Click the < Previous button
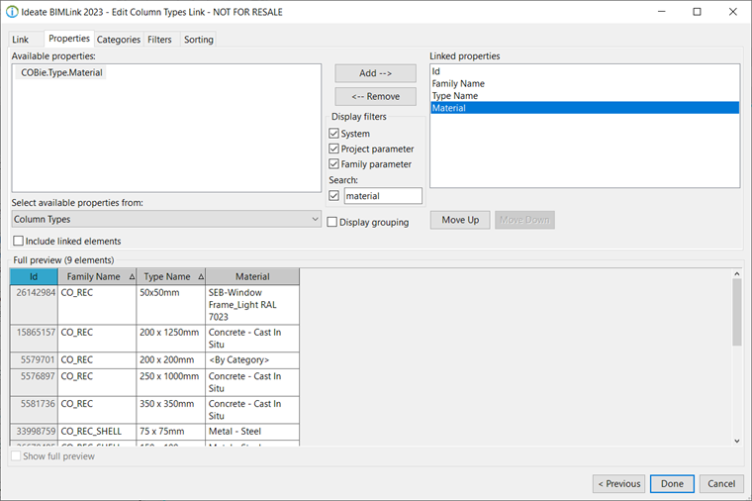Screen dimensions: 752x501 [x=618, y=484]
